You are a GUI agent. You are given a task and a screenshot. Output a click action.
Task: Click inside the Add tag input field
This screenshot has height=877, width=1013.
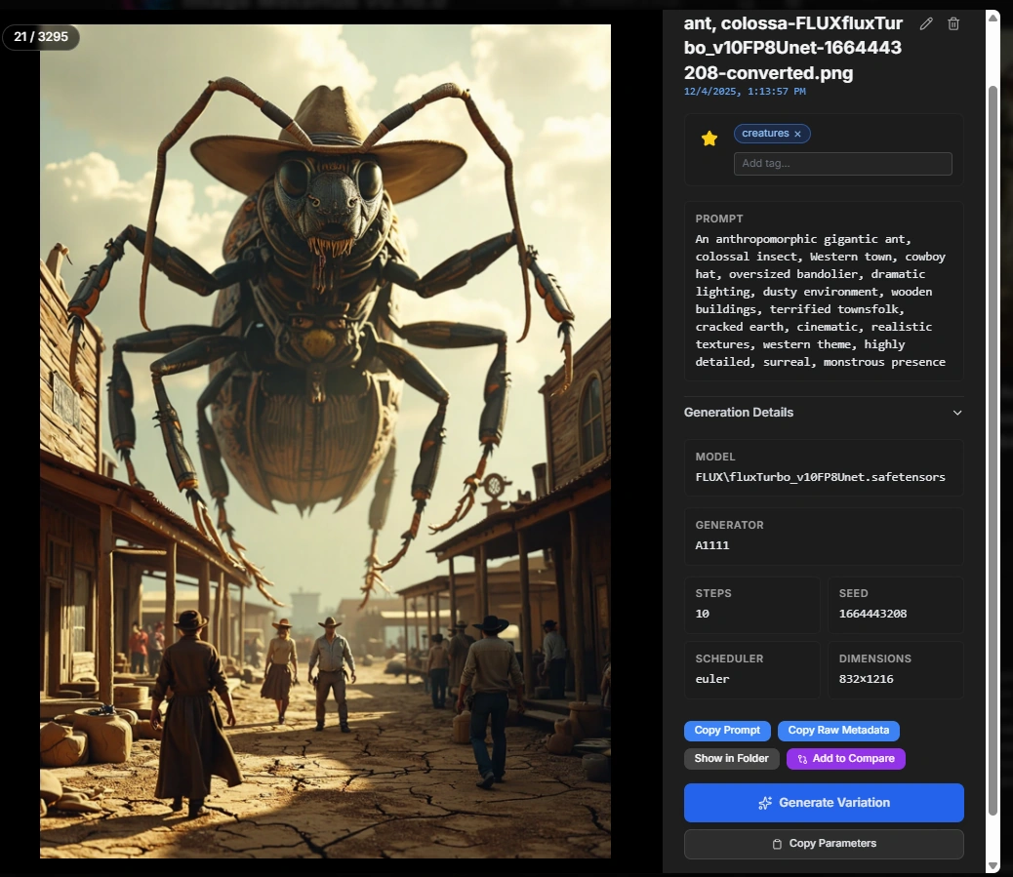(x=842, y=163)
